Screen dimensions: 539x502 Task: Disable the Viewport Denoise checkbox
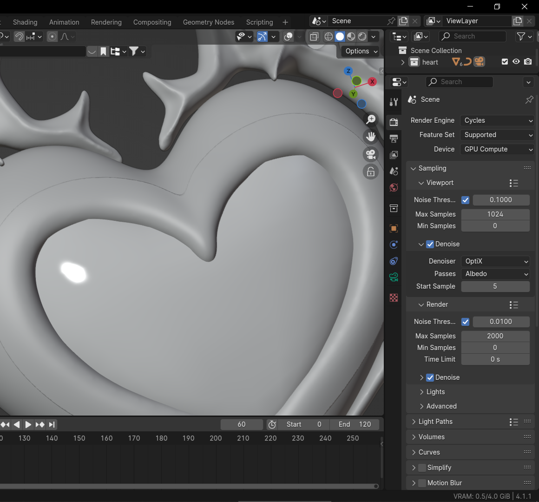(430, 244)
